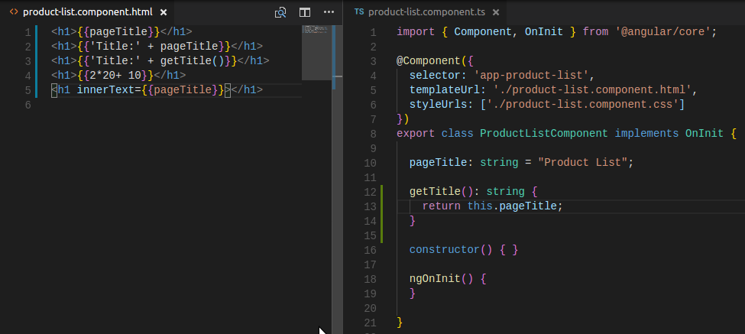Click the Open Changes compare icon

(281, 12)
